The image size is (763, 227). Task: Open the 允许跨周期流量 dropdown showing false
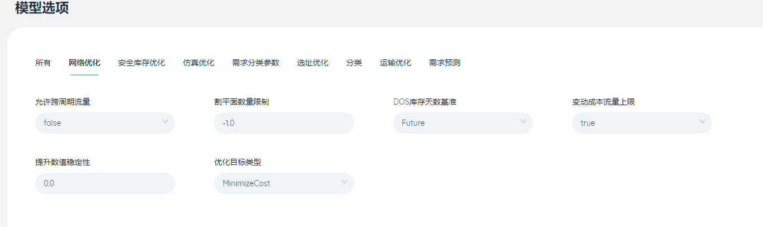(105, 123)
